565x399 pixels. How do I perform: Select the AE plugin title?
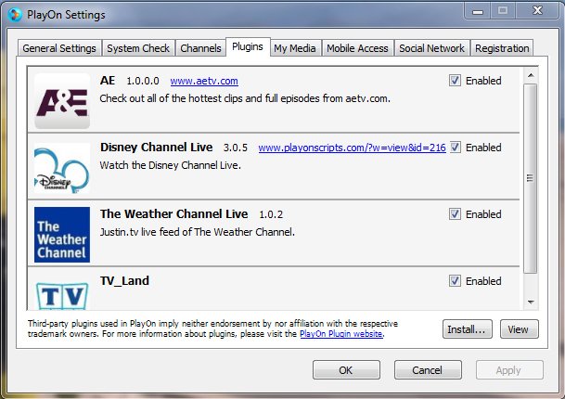coord(108,81)
